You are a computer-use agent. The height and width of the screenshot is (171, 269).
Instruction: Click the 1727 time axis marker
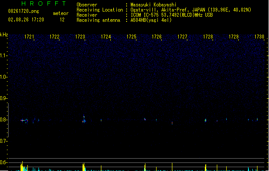click(182, 37)
